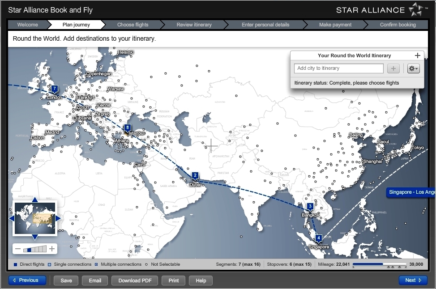Viewport: 436px width, 289px height.
Task: Select Athens on the map
Action: [122, 141]
